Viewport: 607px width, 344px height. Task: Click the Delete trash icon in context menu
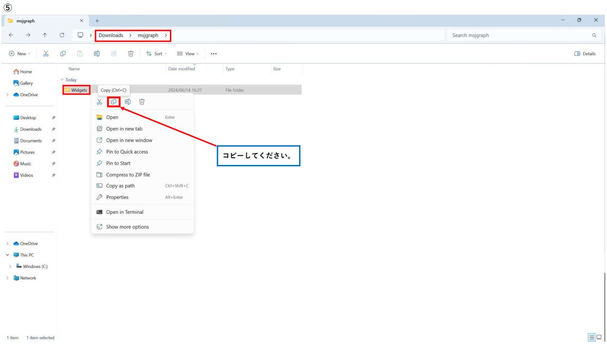141,102
